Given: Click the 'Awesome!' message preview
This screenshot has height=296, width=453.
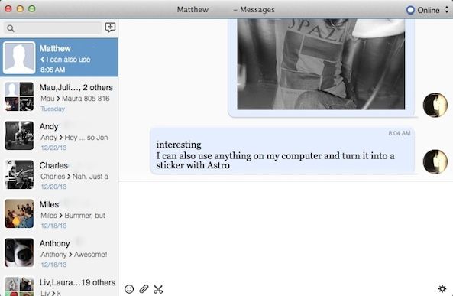Looking at the screenshot, I should (x=90, y=255).
